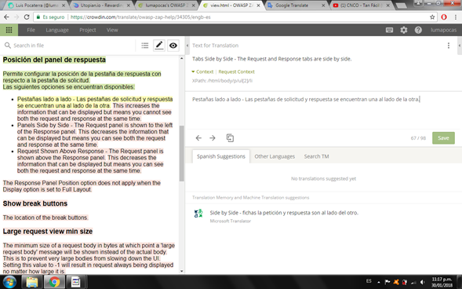Open lumapocas user account menu
This screenshot has width=462, height=289.
pos(443,30)
